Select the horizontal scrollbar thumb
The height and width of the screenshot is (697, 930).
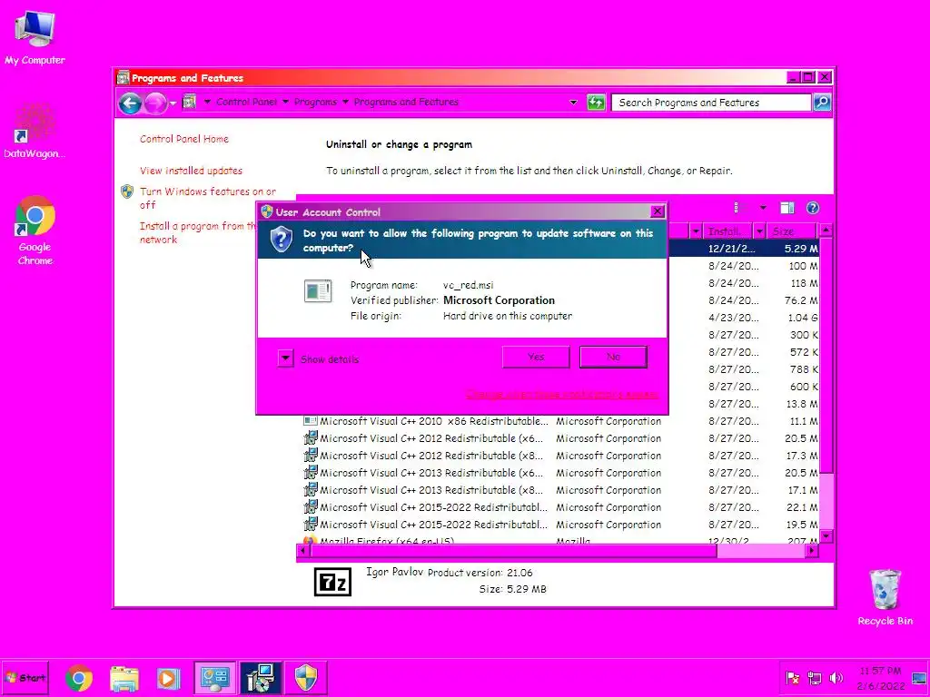(x=514, y=551)
